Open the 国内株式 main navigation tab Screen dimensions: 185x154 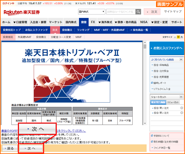71,22
